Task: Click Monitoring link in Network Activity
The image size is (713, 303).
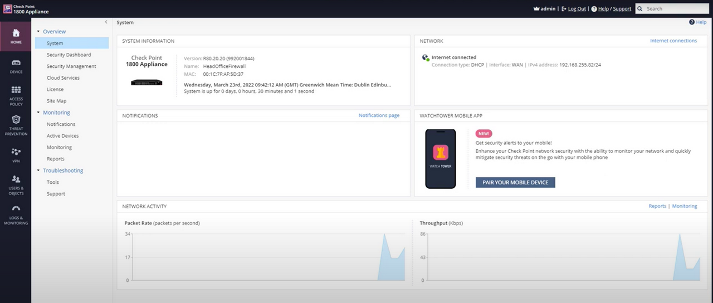Action: tap(685, 206)
